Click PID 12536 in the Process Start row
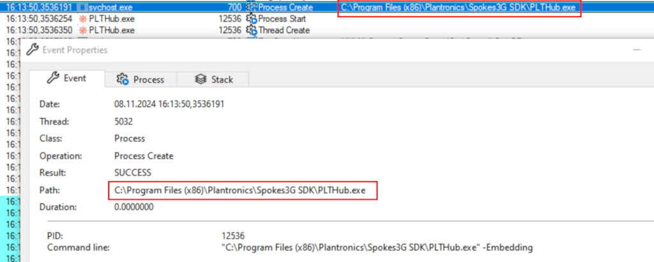The image size is (654, 262). point(230,18)
